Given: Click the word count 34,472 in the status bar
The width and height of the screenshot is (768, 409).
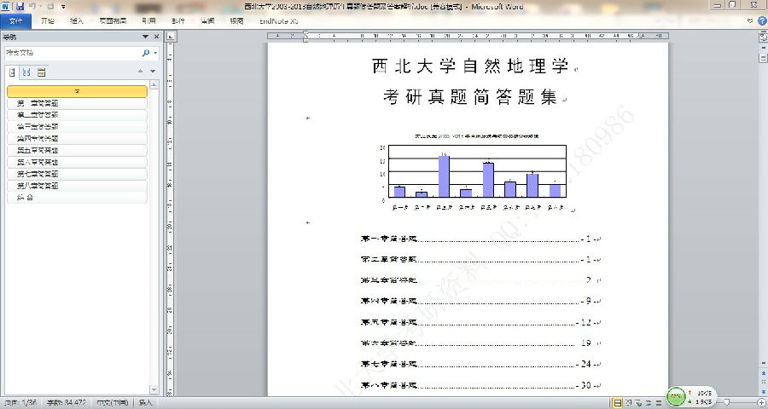Looking at the screenshot, I should pos(67,403).
